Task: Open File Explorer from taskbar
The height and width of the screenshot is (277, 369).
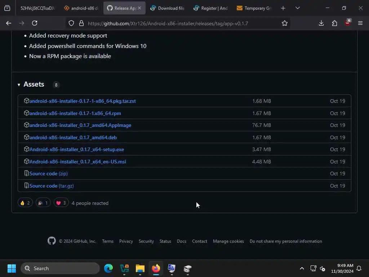Action: point(140,268)
